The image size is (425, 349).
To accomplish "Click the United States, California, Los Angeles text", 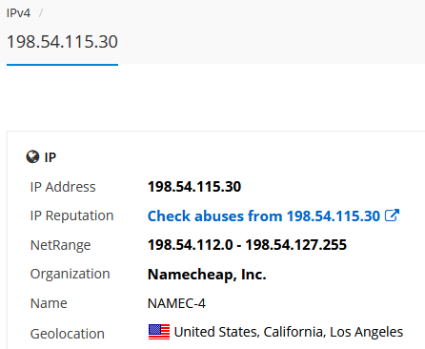I will [289, 332].
